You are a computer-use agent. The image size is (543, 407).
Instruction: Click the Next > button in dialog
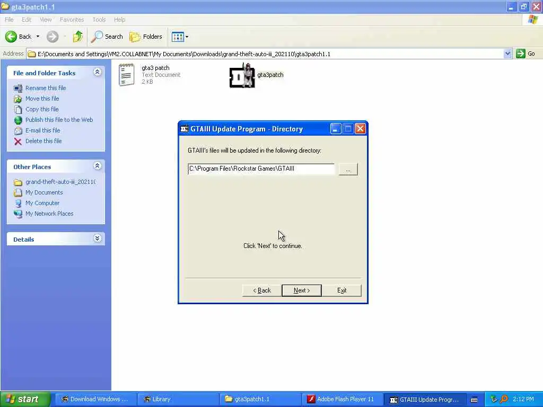coord(302,290)
